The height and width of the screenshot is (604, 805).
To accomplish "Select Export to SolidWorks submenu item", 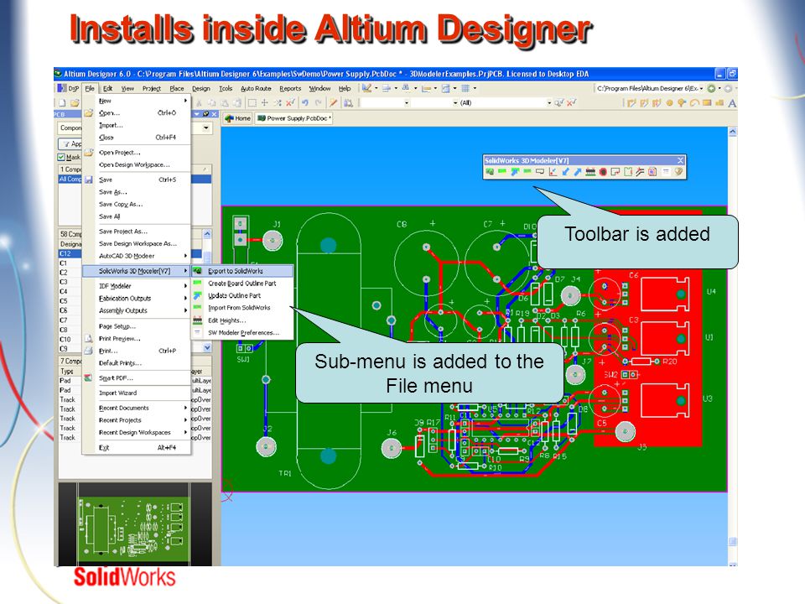I will coord(242,271).
